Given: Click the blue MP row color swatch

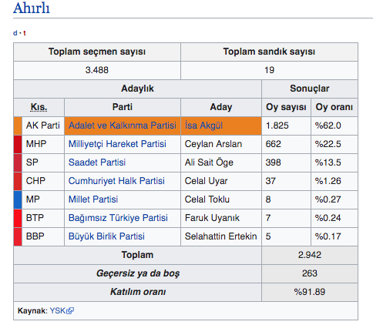Looking at the screenshot, I should (x=18, y=199).
